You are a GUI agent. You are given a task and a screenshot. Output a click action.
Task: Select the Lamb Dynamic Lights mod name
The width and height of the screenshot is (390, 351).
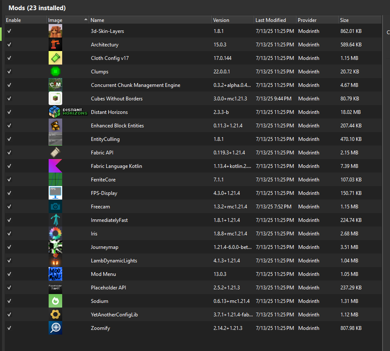coord(114,260)
